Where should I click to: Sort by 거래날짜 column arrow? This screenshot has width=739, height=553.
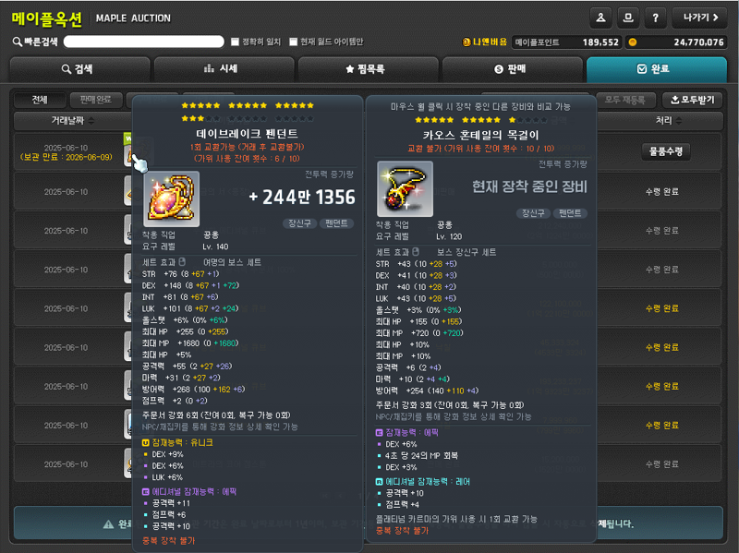pyautogui.click(x=91, y=121)
